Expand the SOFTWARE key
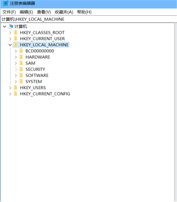This screenshot has width=177, height=202. point(16,75)
